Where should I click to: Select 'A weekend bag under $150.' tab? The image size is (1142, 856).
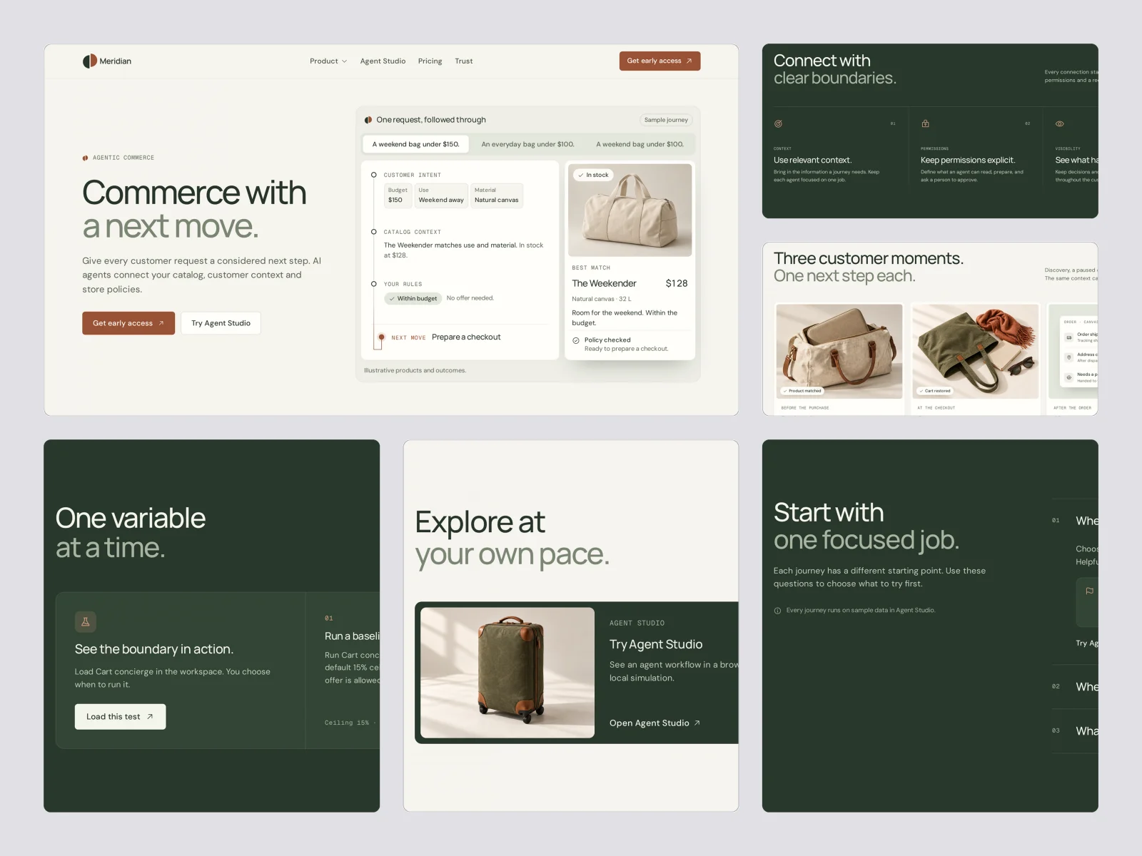[x=415, y=144]
